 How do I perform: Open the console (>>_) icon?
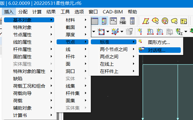click(x=113, y=21)
